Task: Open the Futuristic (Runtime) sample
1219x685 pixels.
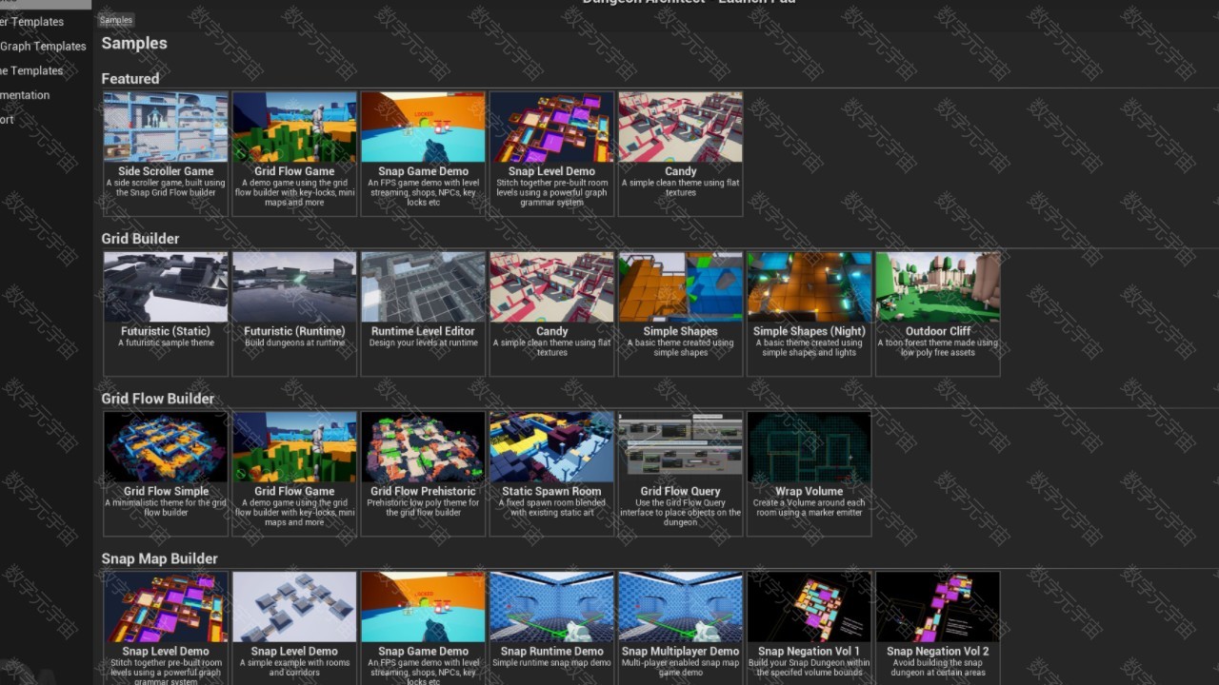Action: pyautogui.click(x=294, y=313)
